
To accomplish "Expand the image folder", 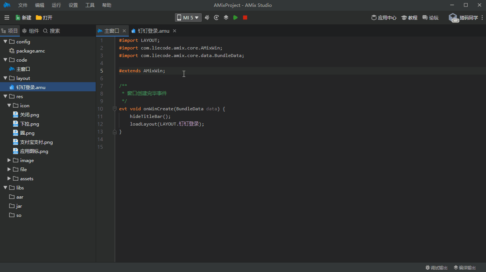I will coord(9,161).
